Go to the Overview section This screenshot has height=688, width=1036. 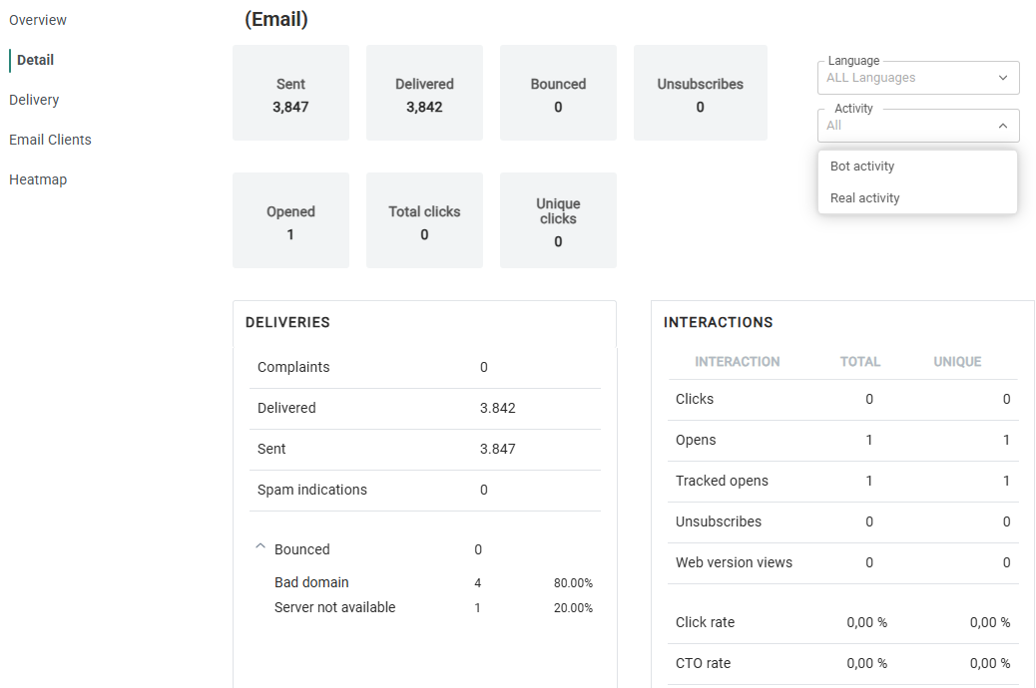[x=38, y=20]
